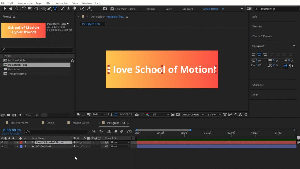Open parent dropdown for BG Gradient layer
The width and height of the screenshot is (300, 169).
(x=120, y=146)
